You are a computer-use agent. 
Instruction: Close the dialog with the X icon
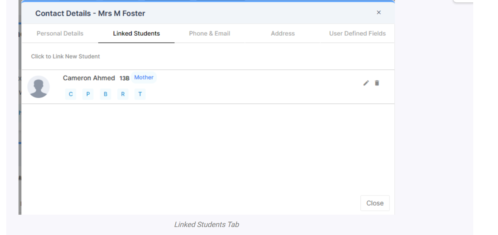pyautogui.click(x=379, y=13)
